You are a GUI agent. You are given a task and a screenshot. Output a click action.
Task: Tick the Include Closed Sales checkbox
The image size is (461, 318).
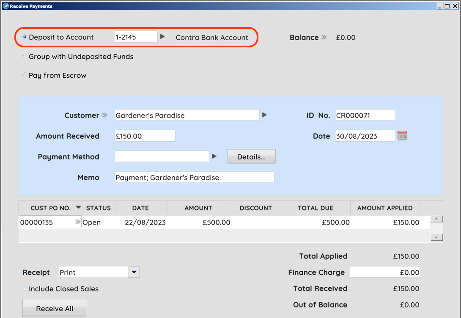coord(25,288)
